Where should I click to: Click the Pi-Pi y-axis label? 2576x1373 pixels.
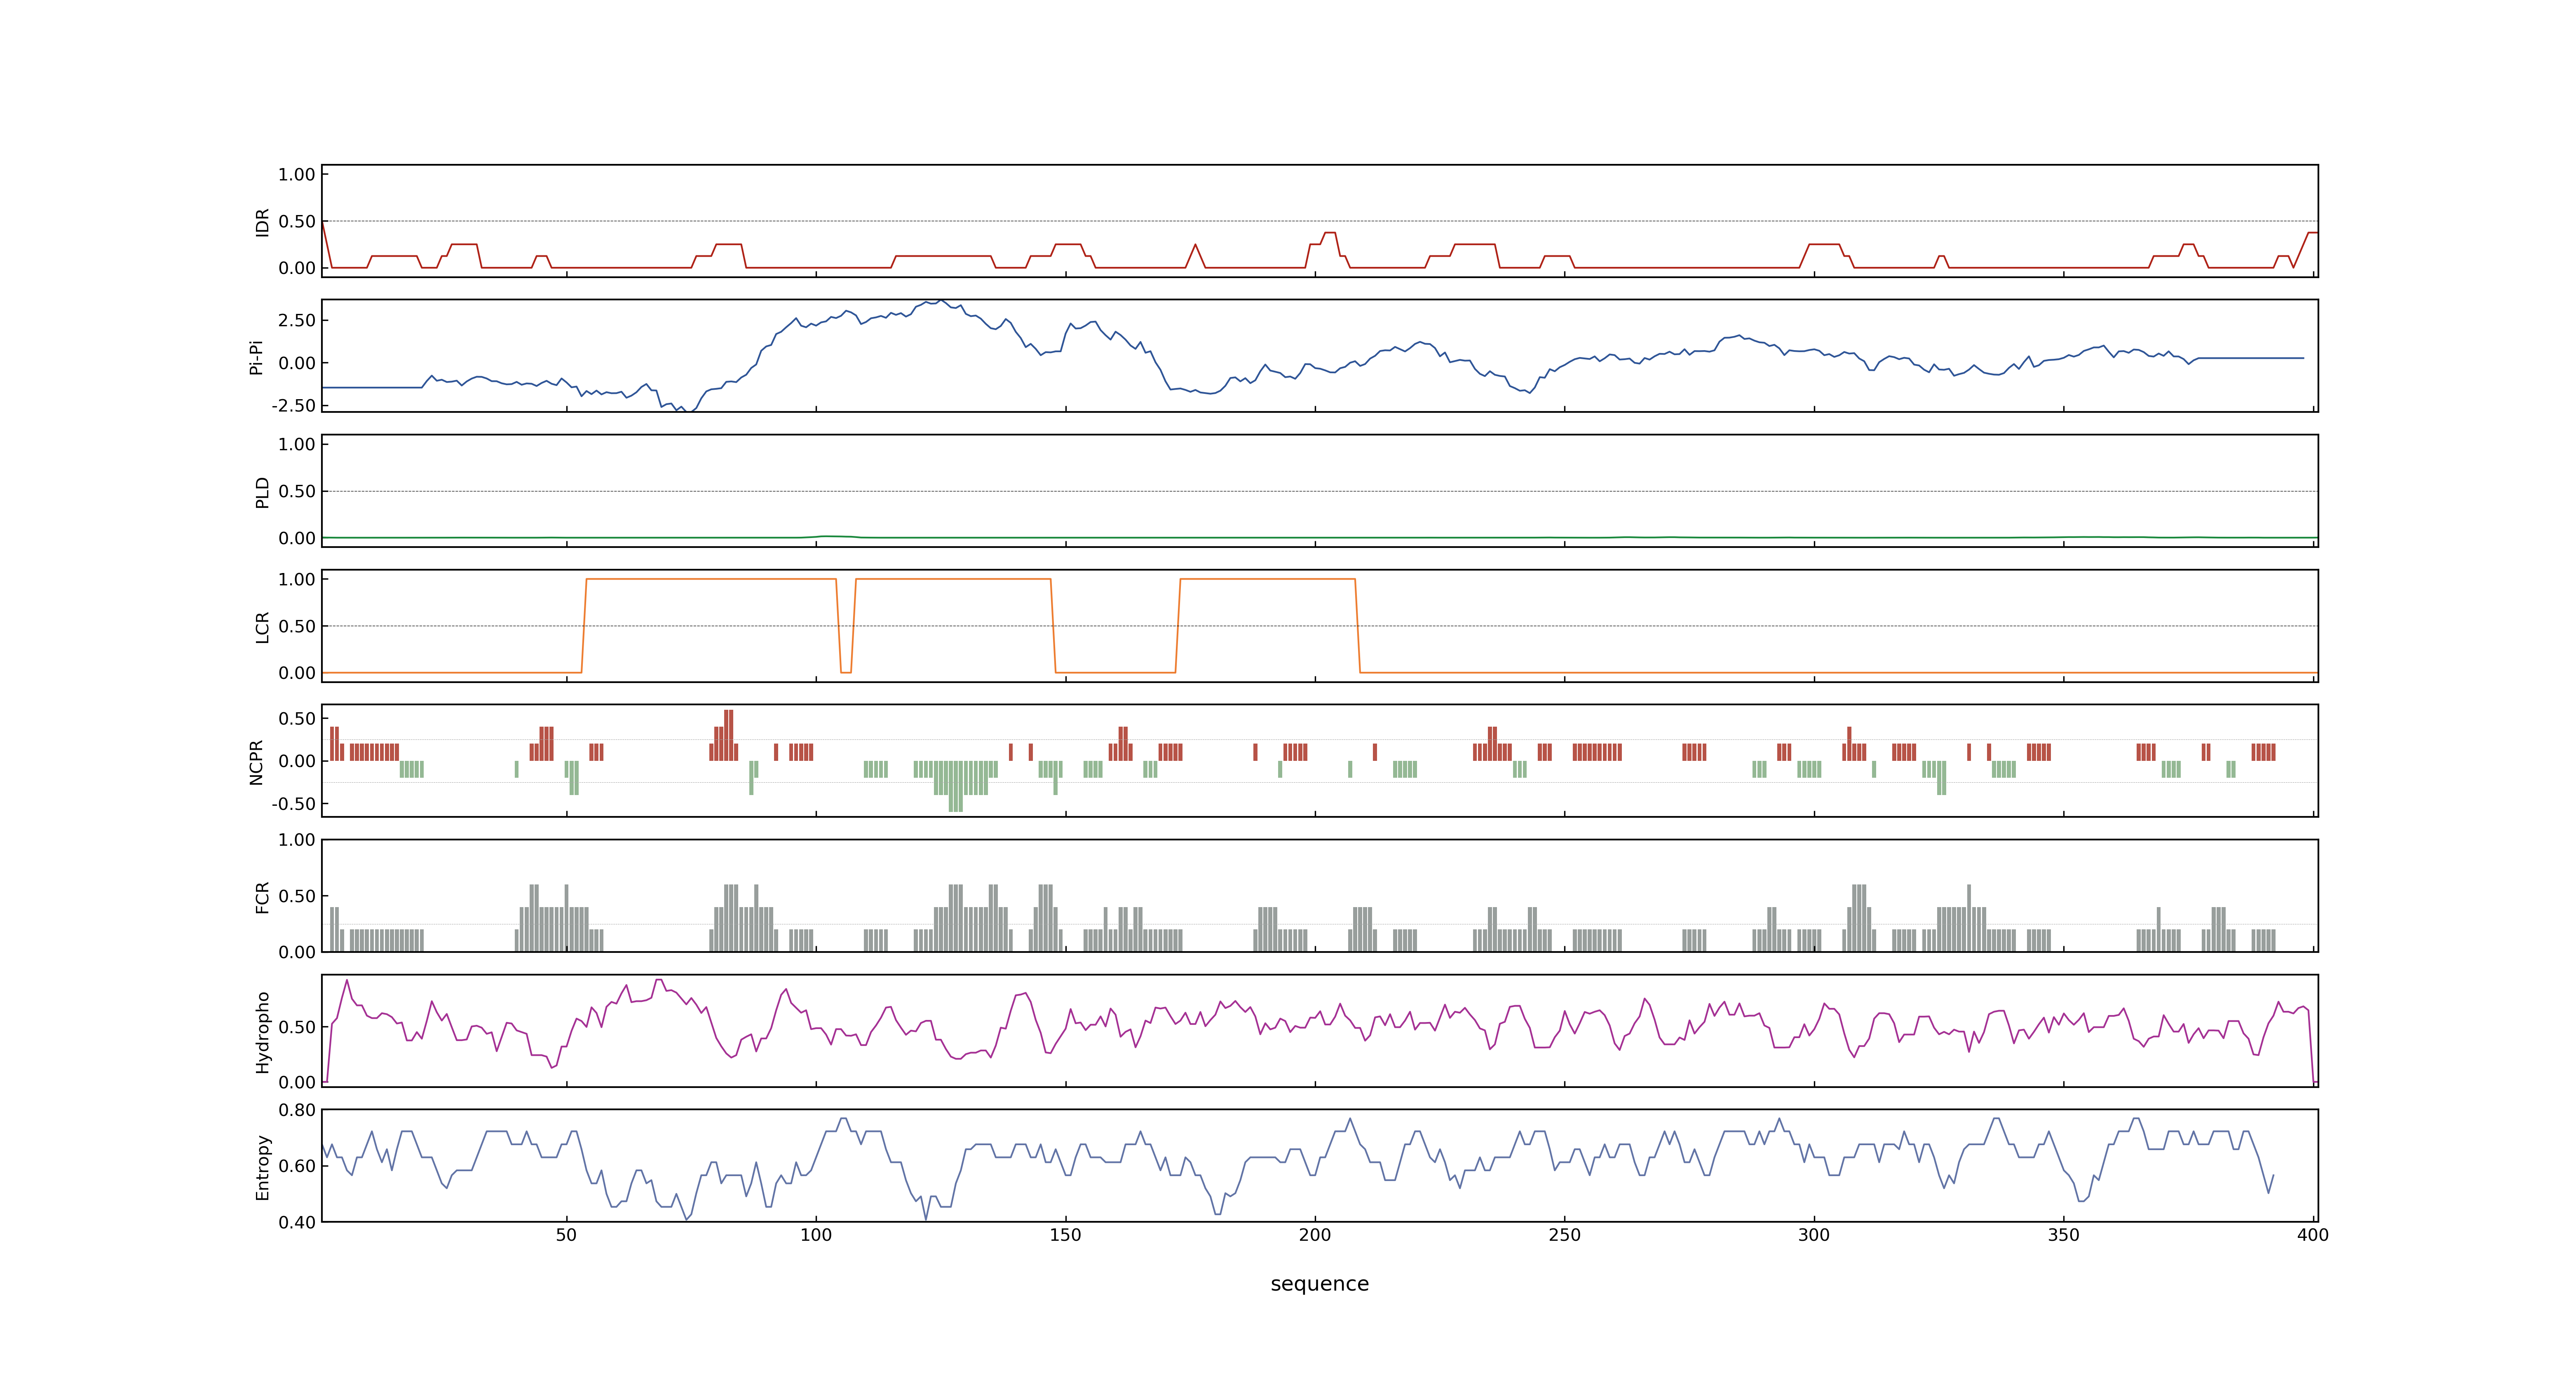(x=256, y=357)
